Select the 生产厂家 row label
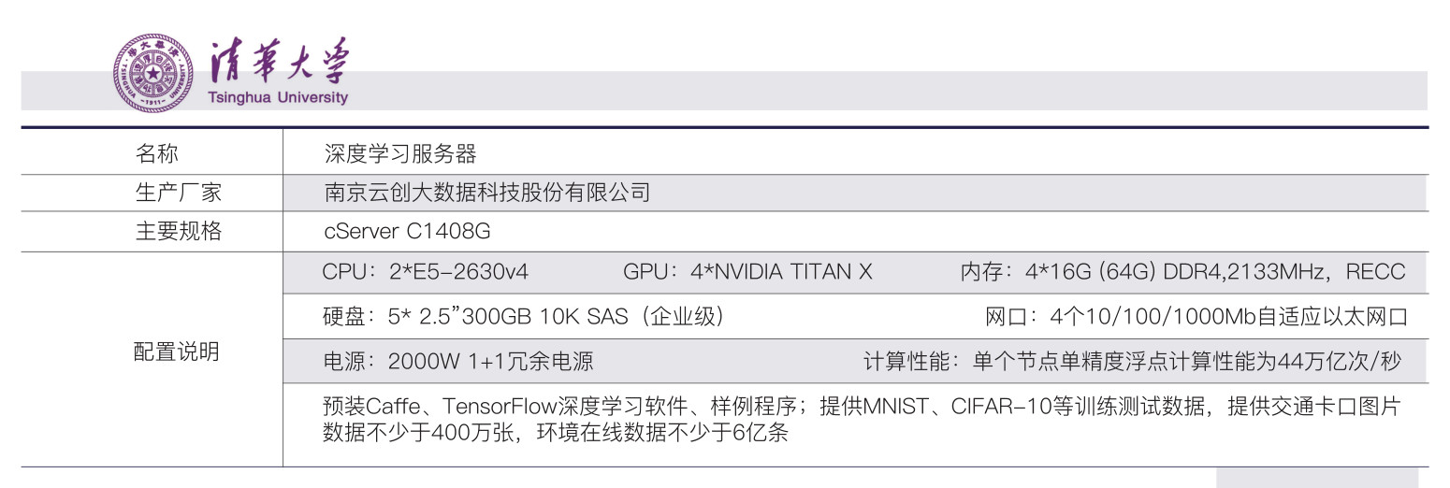Viewport: 1450px width, 488px height. click(x=178, y=194)
